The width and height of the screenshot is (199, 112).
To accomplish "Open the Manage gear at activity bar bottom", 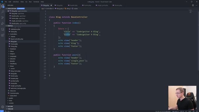I will point(2,107).
